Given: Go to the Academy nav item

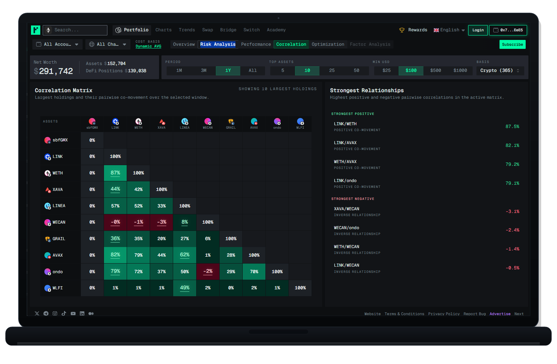Looking at the screenshot, I should (276, 30).
